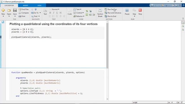
Task: Click the function definition line
Action: (48, 73)
